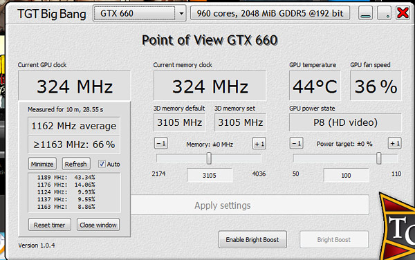This screenshot has width=415, height=260.
Task: Click the memory slider minimum label 2174
Action: tap(159, 174)
